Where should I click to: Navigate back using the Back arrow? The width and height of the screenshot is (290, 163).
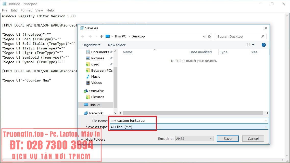pyautogui.click(x=82, y=36)
